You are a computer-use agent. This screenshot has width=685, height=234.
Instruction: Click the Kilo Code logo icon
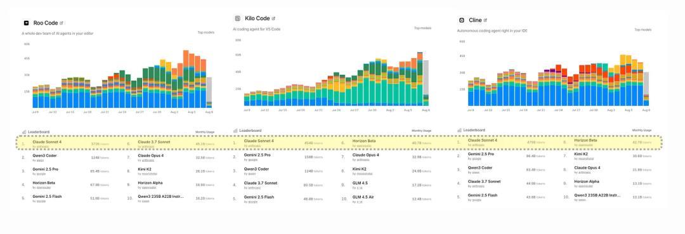tap(238, 18)
